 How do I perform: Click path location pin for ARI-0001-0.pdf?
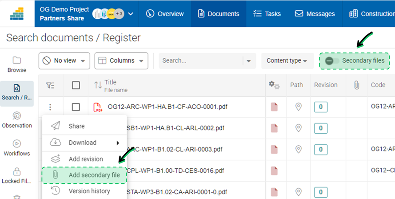tap(298, 192)
